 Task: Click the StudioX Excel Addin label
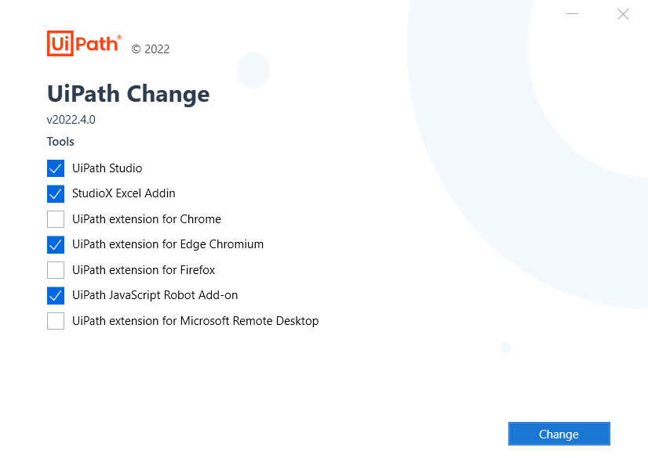click(123, 193)
